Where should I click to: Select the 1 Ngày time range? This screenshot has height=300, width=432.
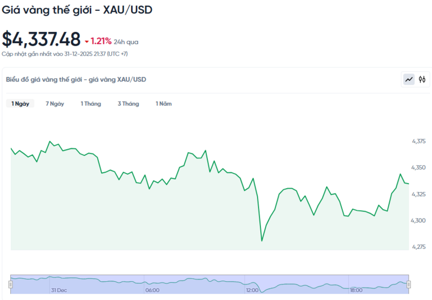coord(21,104)
